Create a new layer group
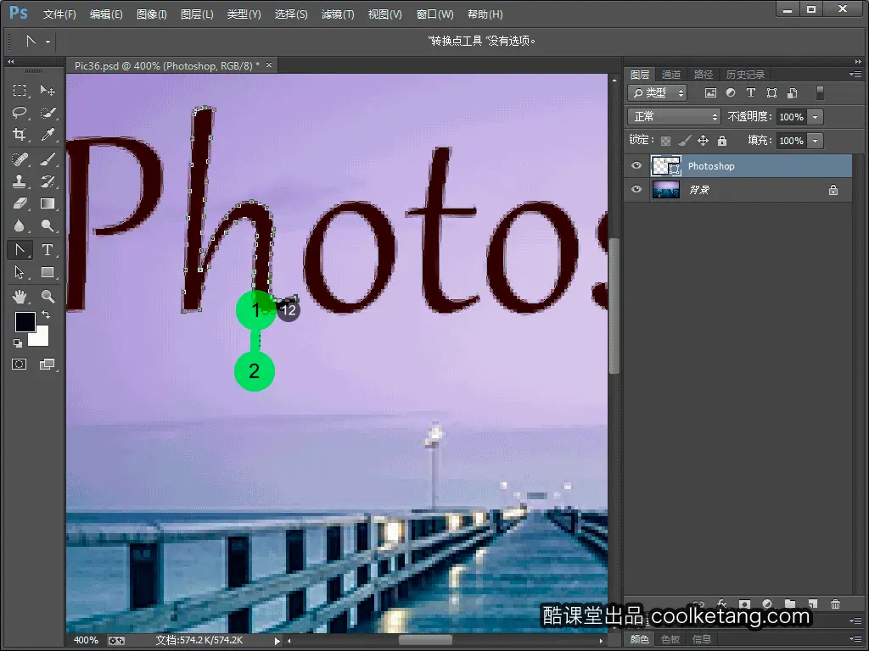This screenshot has width=869, height=651. [x=790, y=604]
